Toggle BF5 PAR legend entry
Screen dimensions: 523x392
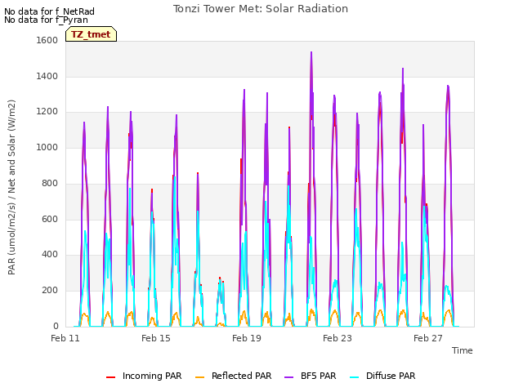311,376
